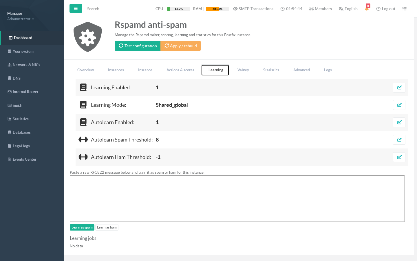Click the Rspamd anti-spam page title
Screen dimensions: 417x261
click(151, 25)
